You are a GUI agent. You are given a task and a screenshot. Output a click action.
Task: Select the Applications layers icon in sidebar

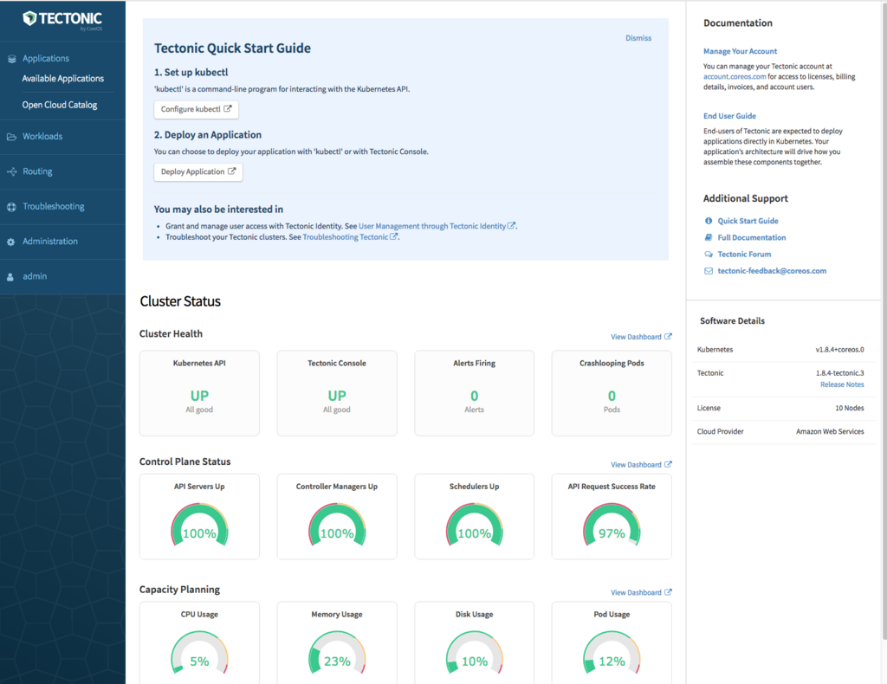click(x=12, y=58)
